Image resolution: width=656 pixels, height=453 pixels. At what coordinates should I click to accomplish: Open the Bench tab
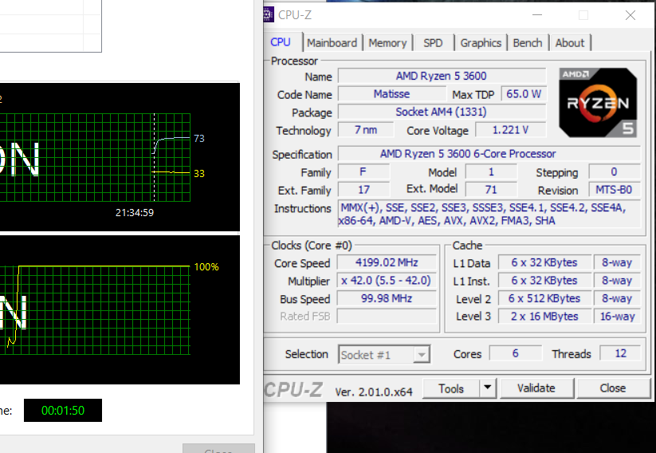(x=528, y=43)
